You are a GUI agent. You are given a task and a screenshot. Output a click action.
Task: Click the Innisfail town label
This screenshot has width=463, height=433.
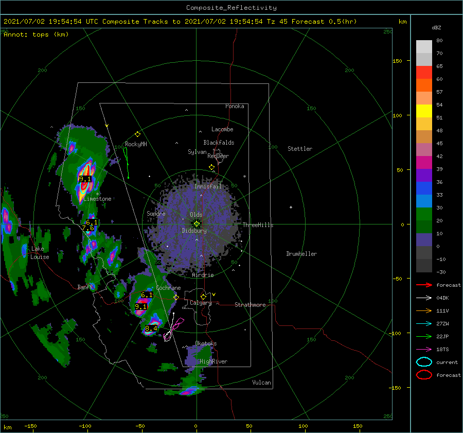208,186
